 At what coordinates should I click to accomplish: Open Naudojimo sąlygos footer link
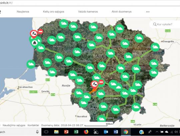click(x=14, y=125)
